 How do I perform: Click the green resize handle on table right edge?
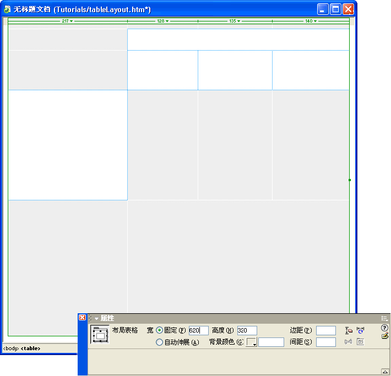350,180
